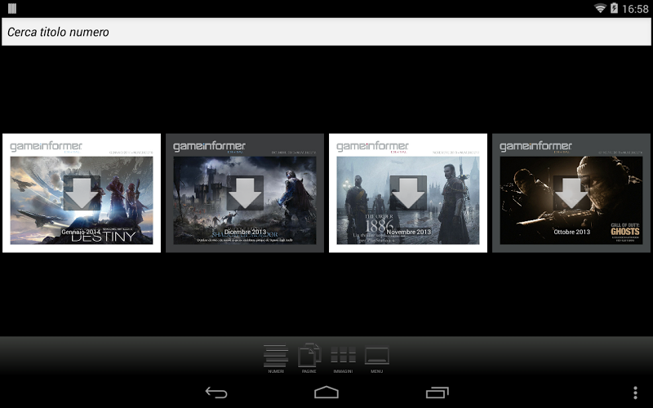Image resolution: width=653 pixels, height=408 pixels.
Task: Download the Novembre 2013 The Order issue
Action: pos(408,193)
